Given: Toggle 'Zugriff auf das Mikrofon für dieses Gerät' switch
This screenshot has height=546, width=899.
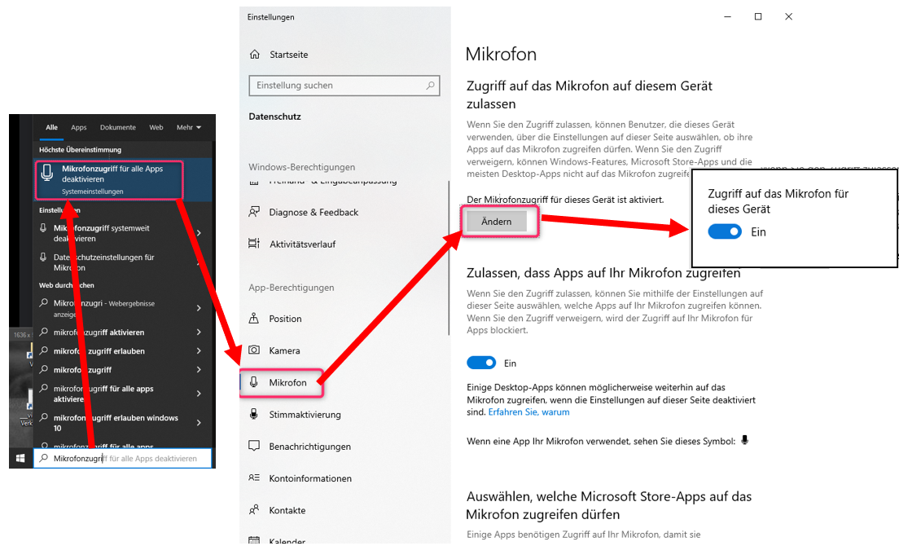Looking at the screenshot, I should click(x=725, y=231).
